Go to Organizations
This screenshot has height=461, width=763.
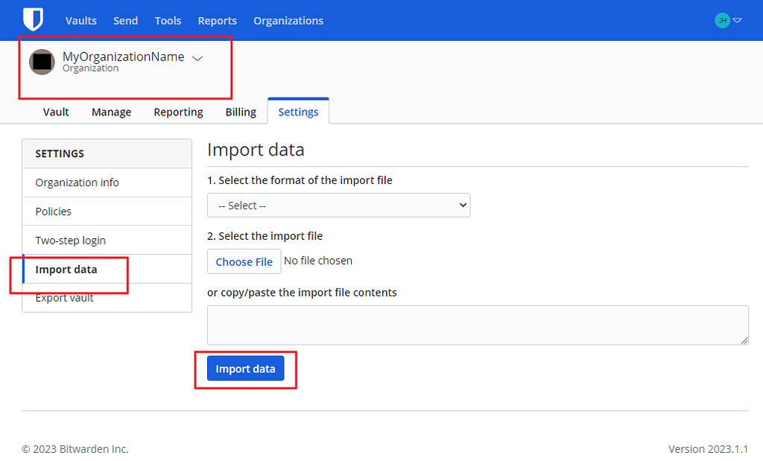pyautogui.click(x=288, y=20)
